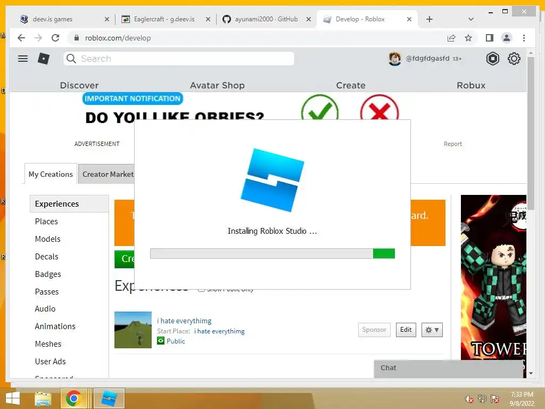Select Experiences in the sidebar
545x409 pixels.
[69, 204]
